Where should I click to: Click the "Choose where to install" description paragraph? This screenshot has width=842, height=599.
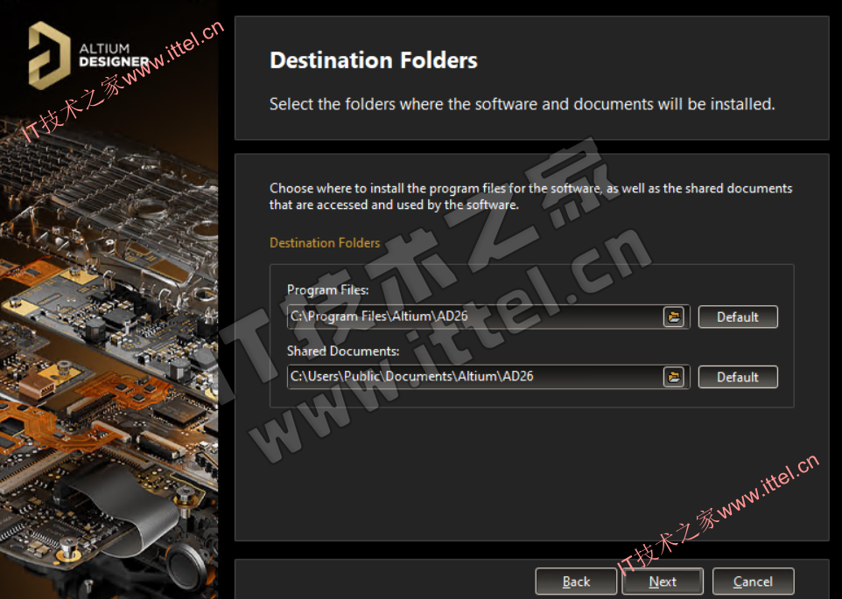coord(530,196)
